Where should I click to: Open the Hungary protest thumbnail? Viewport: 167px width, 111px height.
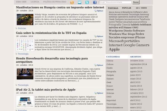[25, 19]
